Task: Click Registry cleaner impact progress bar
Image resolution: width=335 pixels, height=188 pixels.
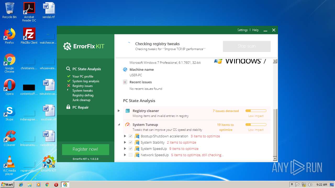Action: [x=256, y=111]
